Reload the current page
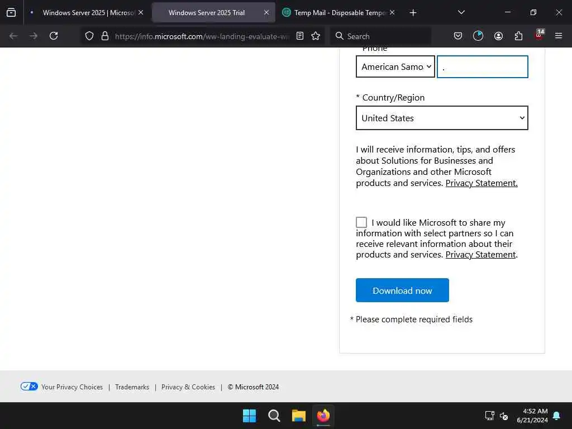 (x=54, y=36)
